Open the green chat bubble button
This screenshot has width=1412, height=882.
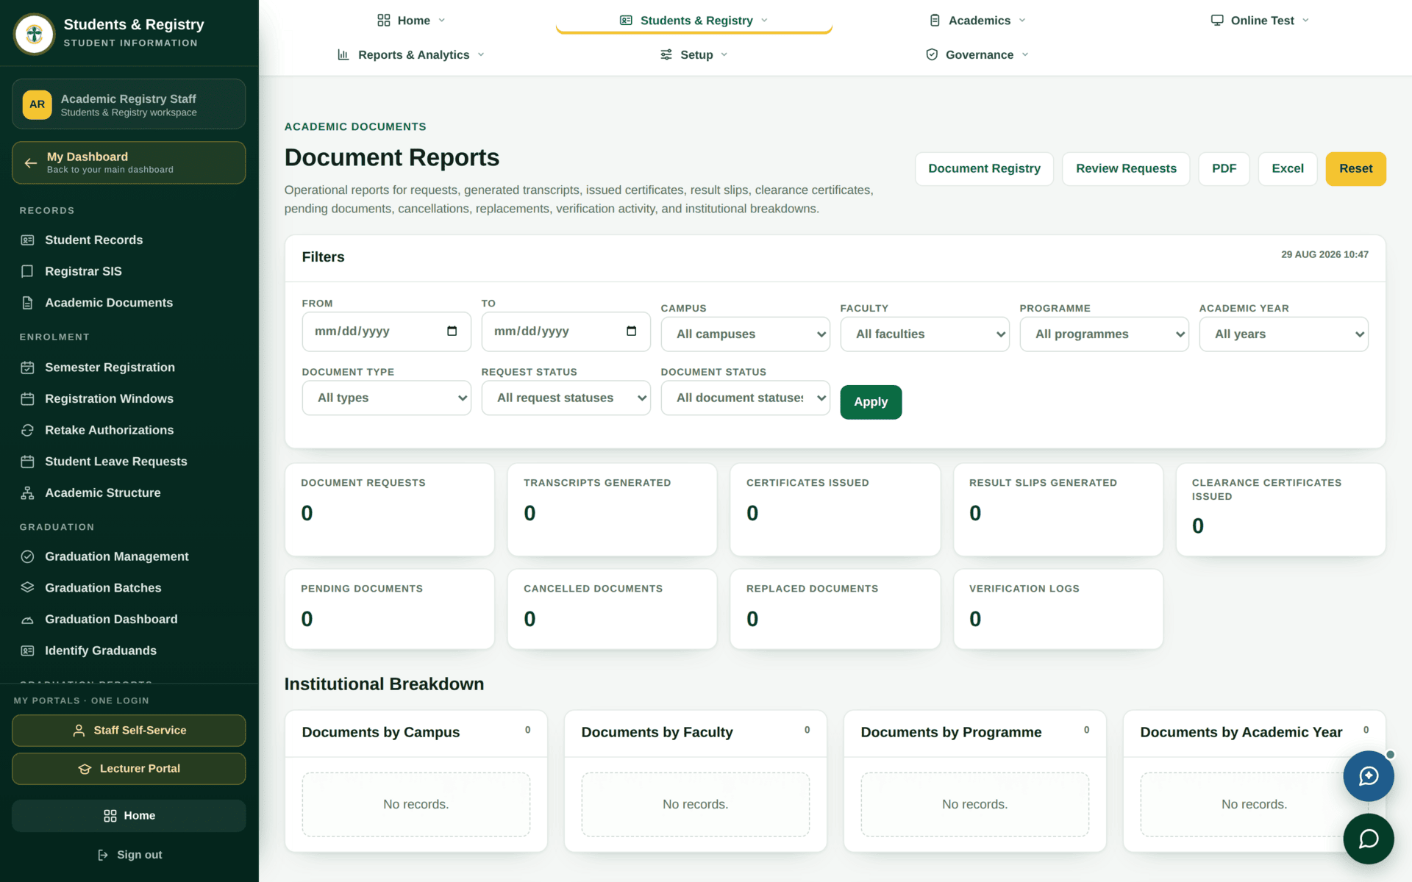click(1368, 839)
